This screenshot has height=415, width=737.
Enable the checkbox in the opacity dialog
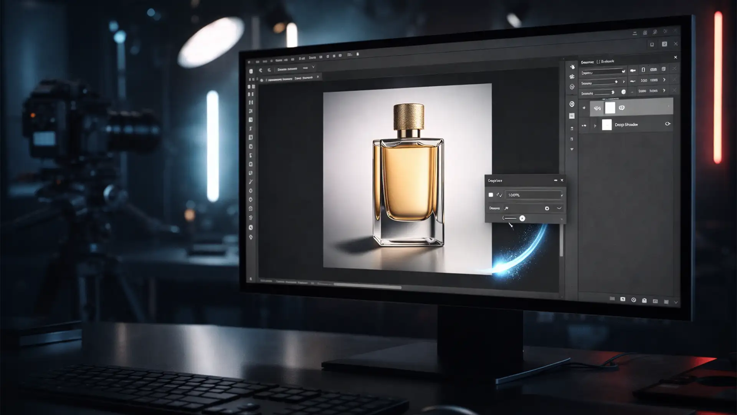[x=491, y=195]
